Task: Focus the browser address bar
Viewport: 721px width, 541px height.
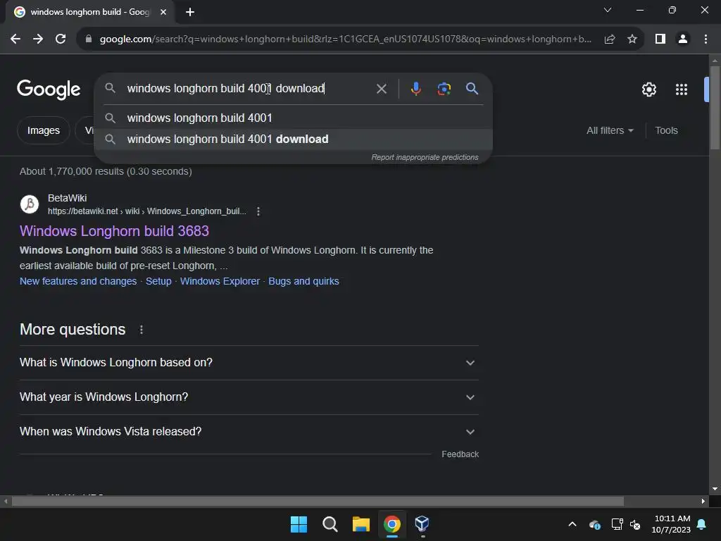Action: (x=345, y=39)
